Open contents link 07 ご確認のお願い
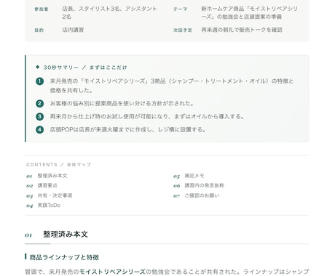 coord(196,195)
